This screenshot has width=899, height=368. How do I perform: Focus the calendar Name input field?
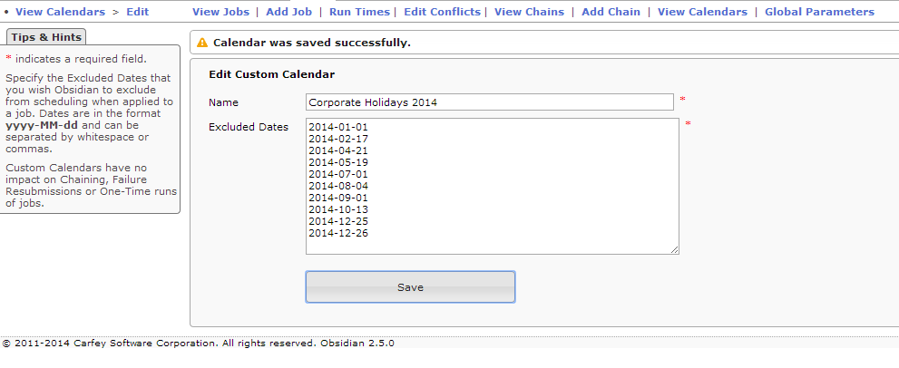(490, 102)
